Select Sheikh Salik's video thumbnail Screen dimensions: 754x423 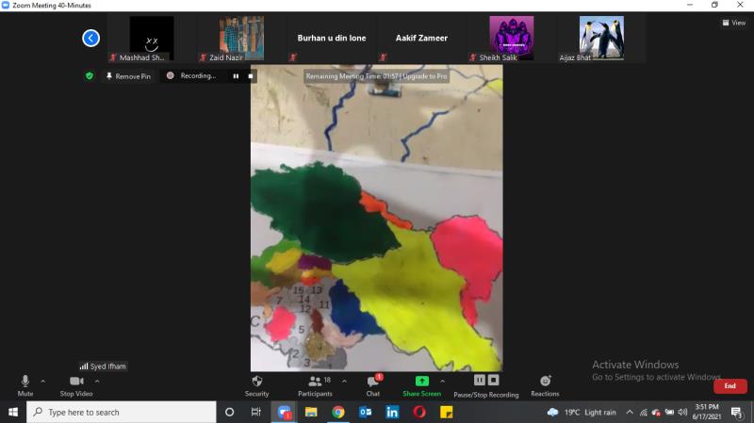point(511,39)
